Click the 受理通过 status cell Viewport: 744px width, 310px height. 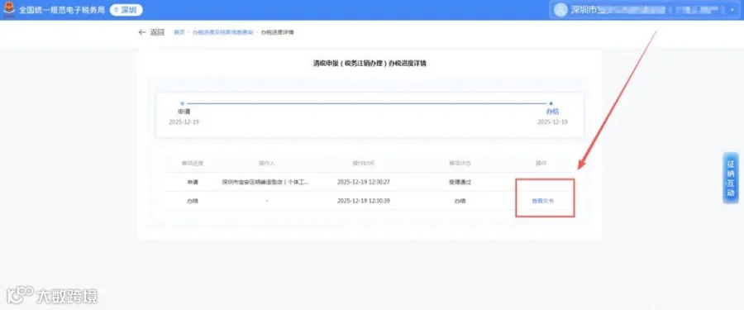[x=460, y=182]
